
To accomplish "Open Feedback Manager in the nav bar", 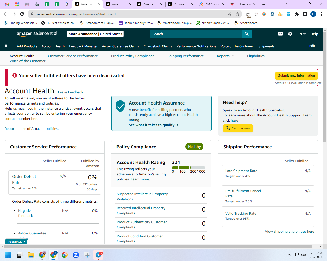I will click(x=83, y=46).
